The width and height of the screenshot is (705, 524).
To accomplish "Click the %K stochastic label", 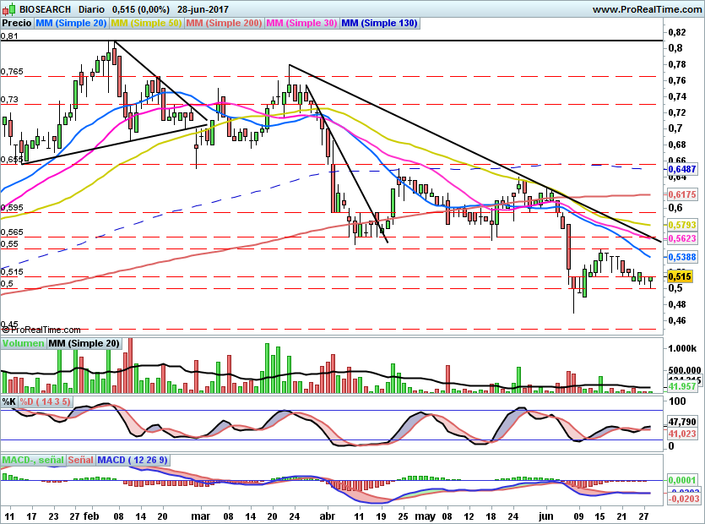I will [x=9, y=401].
